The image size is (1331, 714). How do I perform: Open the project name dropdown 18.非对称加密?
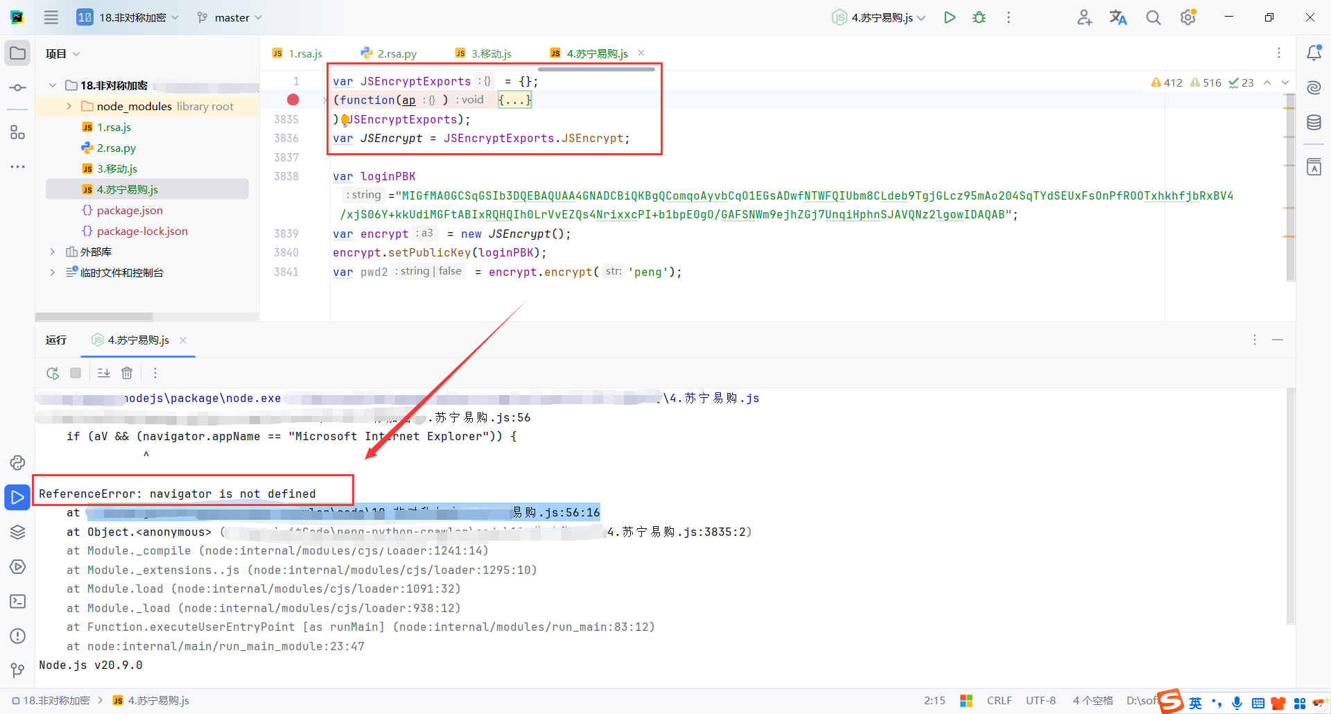click(128, 17)
